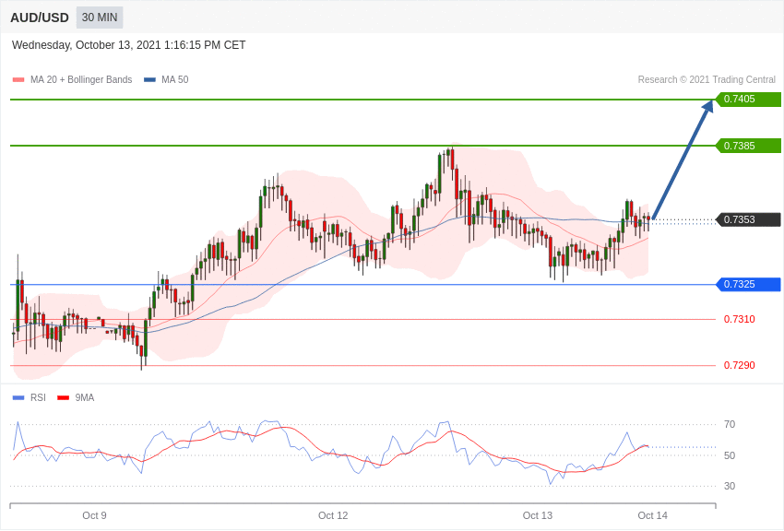Click the MA 50 legend label

[x=175, y=79]
